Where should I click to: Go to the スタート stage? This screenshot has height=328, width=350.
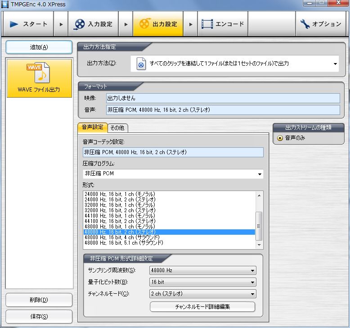click(28, 24)
